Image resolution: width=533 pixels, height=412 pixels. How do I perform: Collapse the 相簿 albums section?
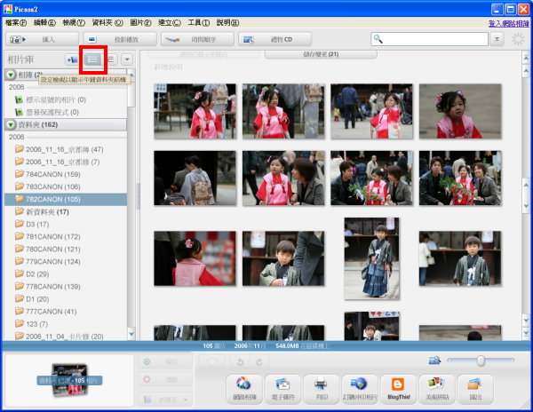coord(11,75)
